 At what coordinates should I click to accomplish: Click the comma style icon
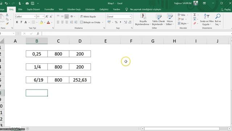point(121,22)
